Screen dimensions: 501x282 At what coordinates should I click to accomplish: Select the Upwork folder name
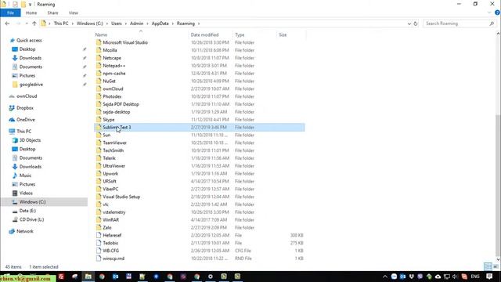110,173
